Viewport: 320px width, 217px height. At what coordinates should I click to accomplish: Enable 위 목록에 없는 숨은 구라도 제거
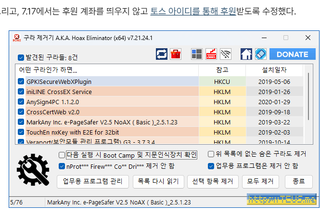point(211,154)
